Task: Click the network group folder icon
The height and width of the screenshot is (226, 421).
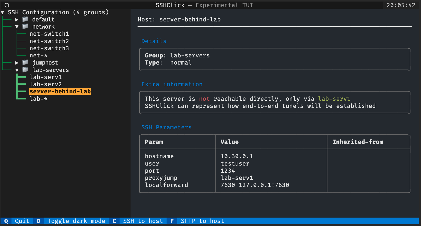Action: pos(25,27)
